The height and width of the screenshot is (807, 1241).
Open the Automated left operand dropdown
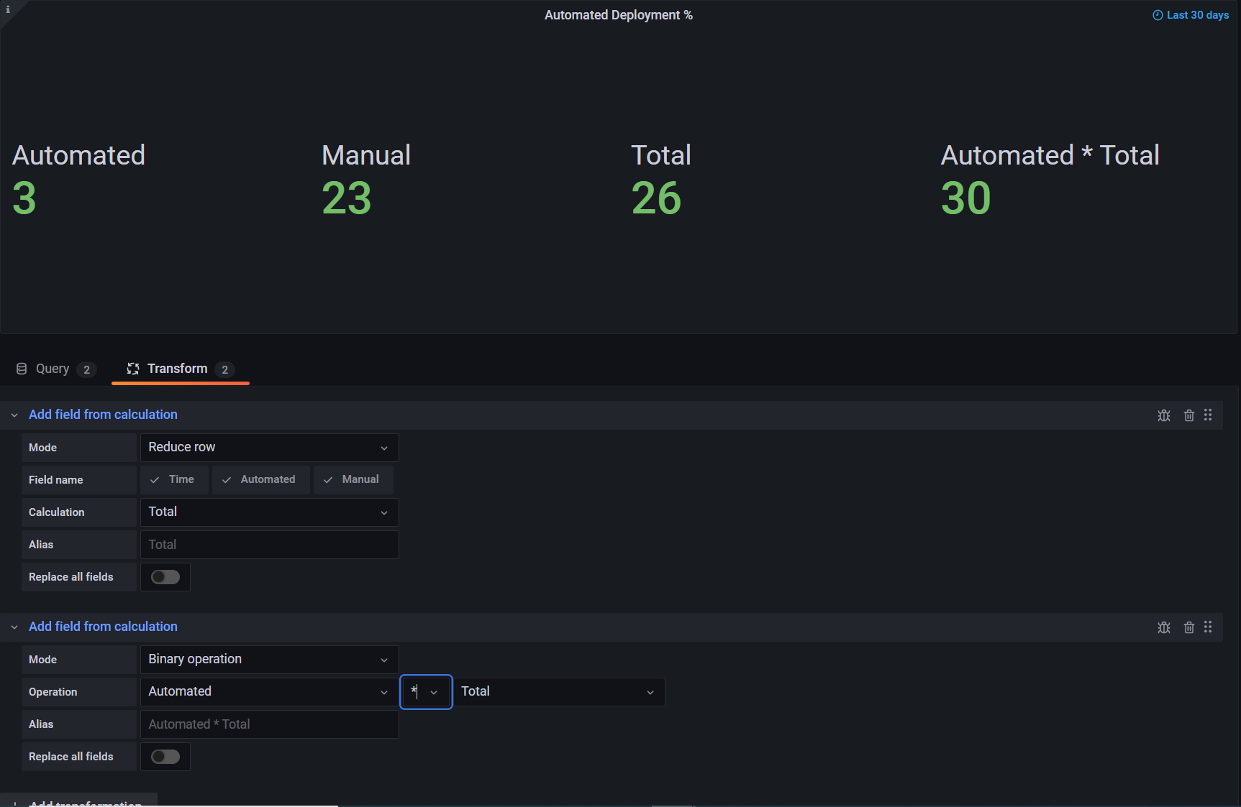(269, 691)
